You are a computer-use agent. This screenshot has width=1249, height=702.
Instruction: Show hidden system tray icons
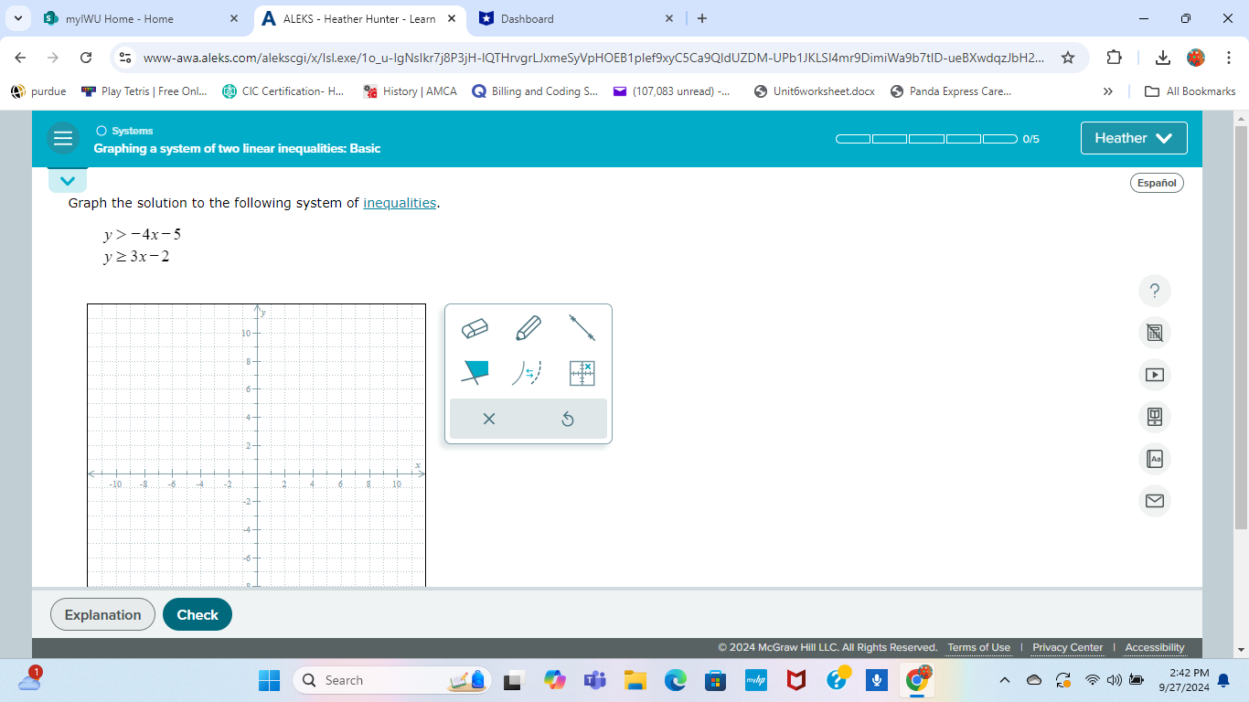1005,680
